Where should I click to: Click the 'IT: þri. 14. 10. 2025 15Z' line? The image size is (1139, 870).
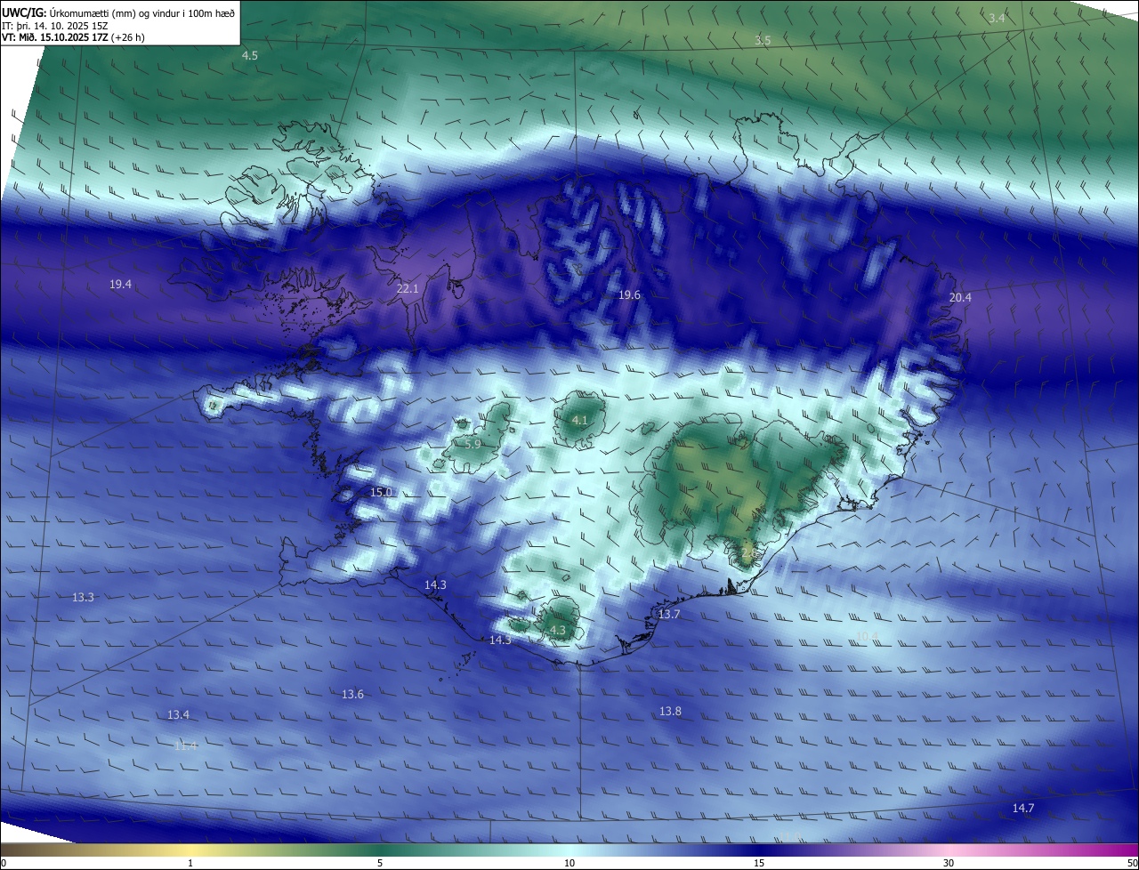click(57, 26)
